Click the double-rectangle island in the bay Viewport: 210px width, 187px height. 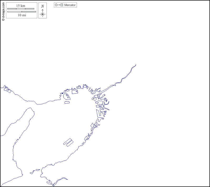68,142
